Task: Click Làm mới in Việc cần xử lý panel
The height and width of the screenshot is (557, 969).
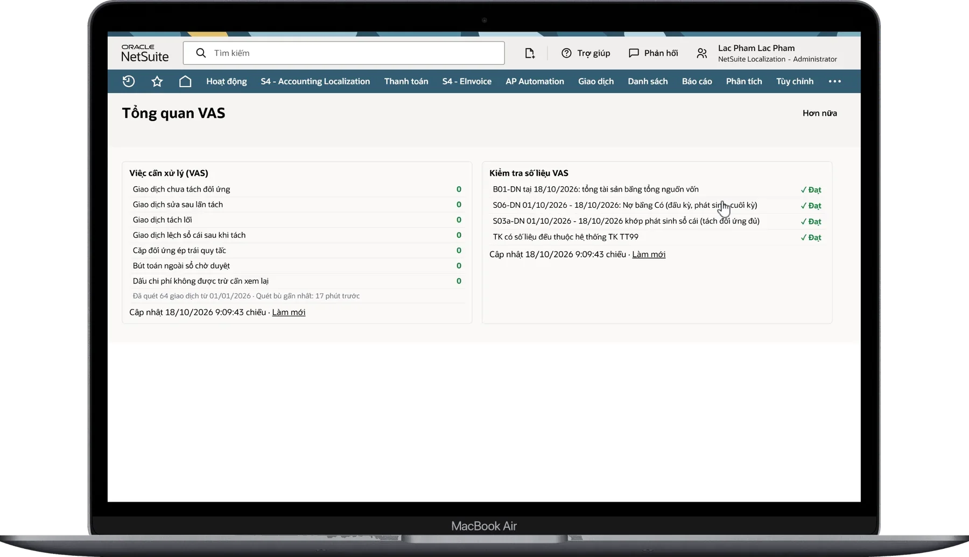Action: [289, 312]
